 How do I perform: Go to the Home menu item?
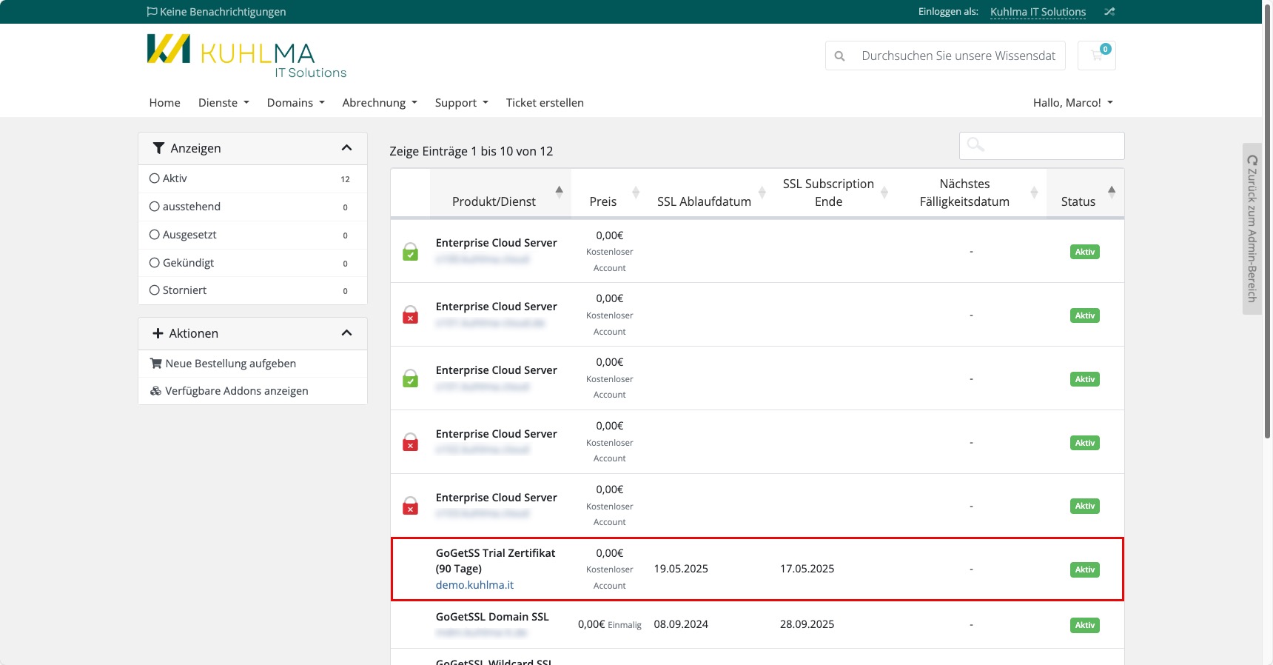coord(164,103)
